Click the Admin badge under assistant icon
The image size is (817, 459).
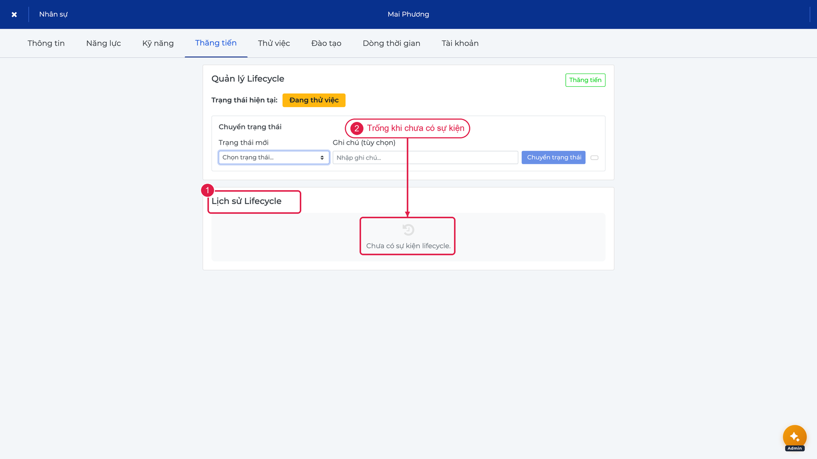coord(795,448)
